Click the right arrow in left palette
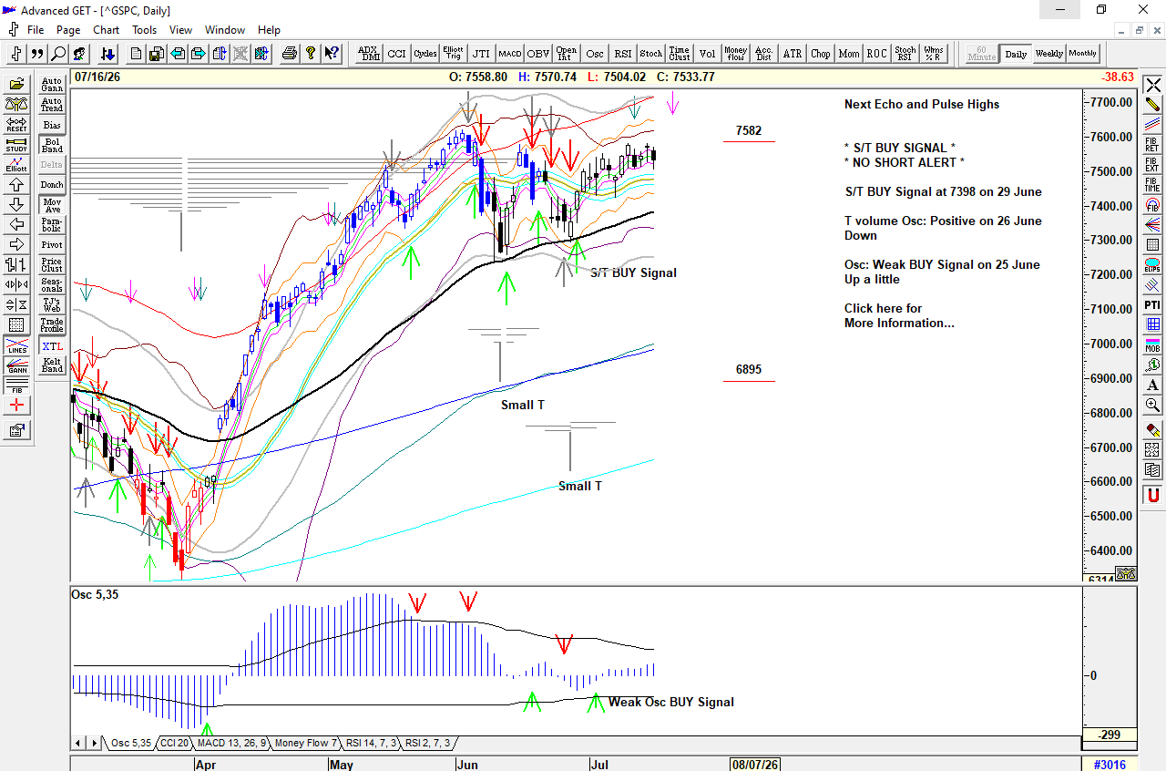This screenshot has height=771, width=1166. point(16,244)
